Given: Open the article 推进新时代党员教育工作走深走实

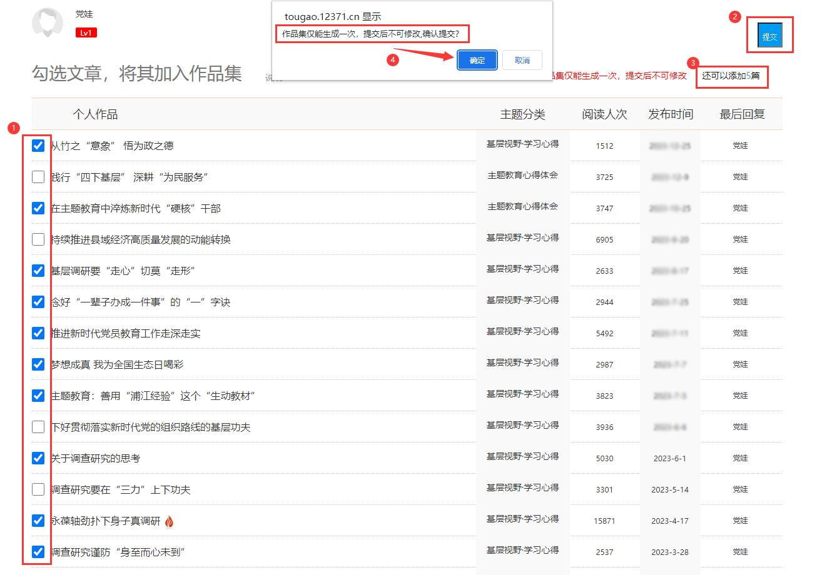Looking at the screenshot, I should click(126, 333).
